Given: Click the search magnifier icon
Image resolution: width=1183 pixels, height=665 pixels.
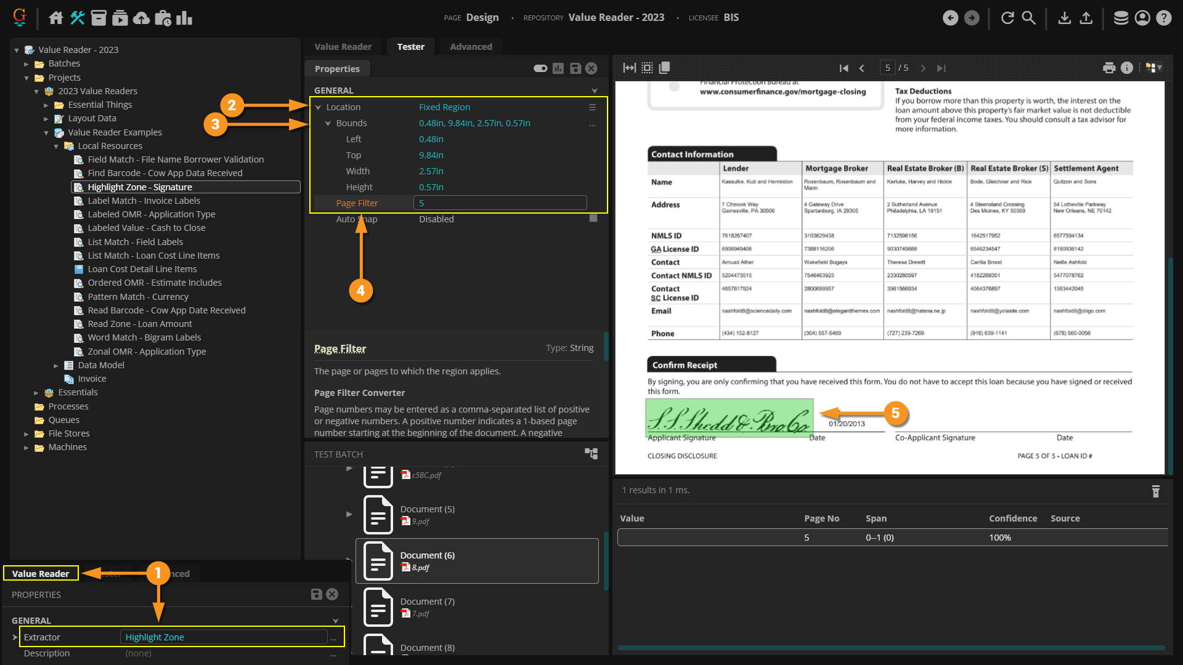Looking at the screenshot, I should tap(1029, 18).
